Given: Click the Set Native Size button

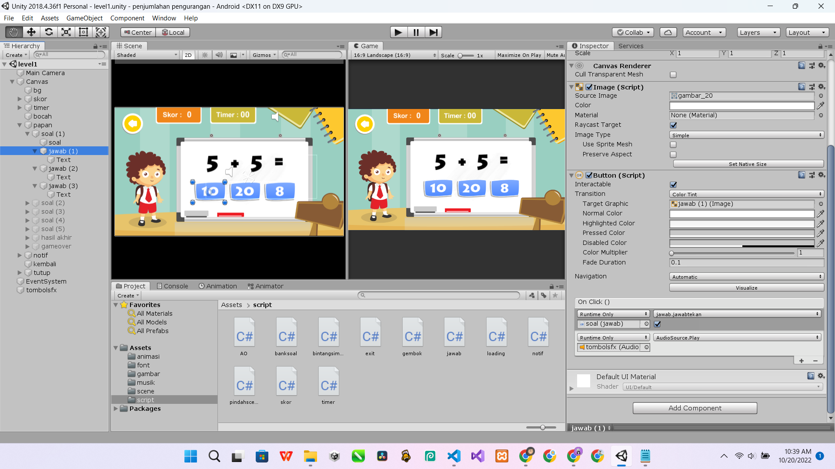Looking at the screenshot, I should point(748,164).
